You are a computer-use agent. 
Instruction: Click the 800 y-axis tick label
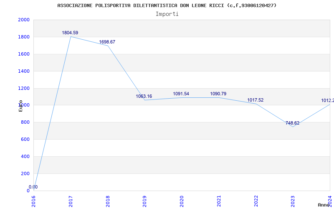pos(25,122)
